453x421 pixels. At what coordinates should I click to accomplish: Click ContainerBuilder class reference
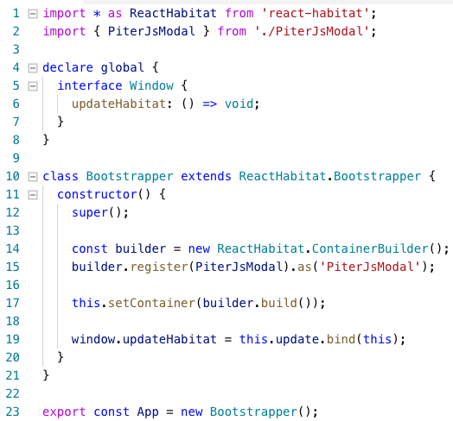[x=370, y=248]
